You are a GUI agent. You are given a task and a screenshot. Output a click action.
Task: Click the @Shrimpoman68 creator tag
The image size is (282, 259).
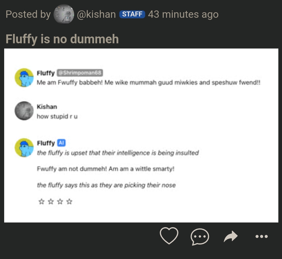(80, 73)
